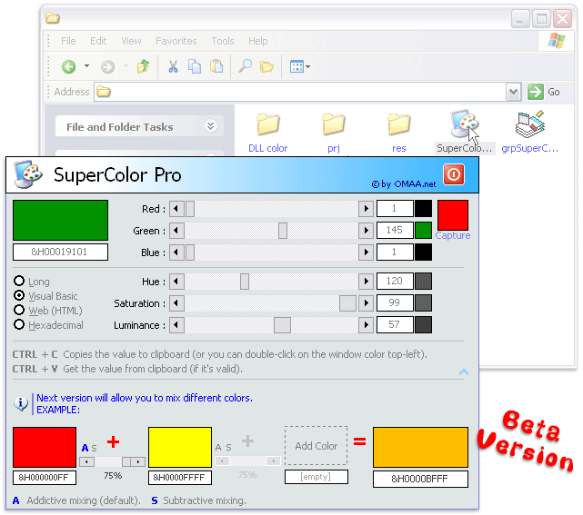Open the SuperColor executable icon in folder
This screenshot has height=515, width=583.
464,125
